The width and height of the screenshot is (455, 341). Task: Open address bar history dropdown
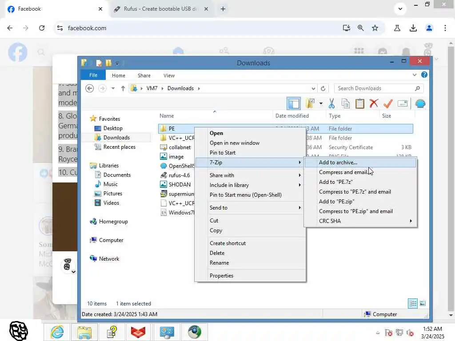pyautogui.click(x=313, y=88)
